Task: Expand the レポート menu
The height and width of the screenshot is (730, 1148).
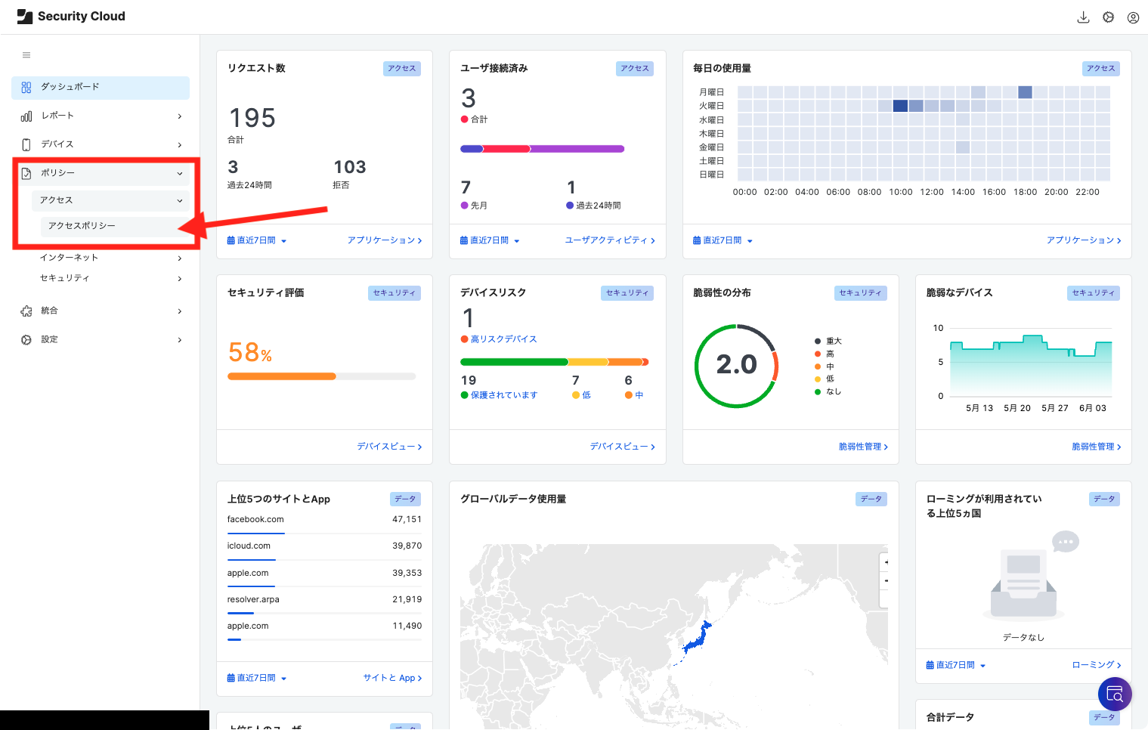Action: point(101,116)
